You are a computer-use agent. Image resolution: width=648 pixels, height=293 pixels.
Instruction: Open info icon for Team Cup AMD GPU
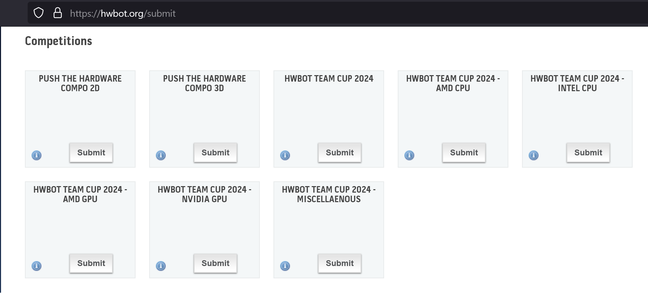(x=37, y=266)
